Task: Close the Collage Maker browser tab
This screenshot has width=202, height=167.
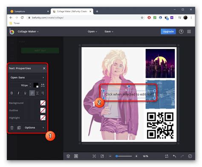Action: [x=90, y=12]
